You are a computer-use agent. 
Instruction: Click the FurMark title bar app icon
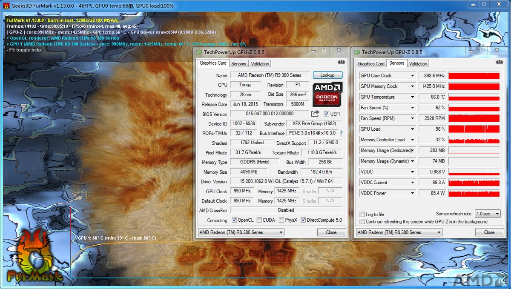(x=6, y=6)
